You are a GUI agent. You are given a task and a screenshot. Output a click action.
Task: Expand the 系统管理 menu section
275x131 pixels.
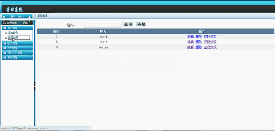pos(17,57)
